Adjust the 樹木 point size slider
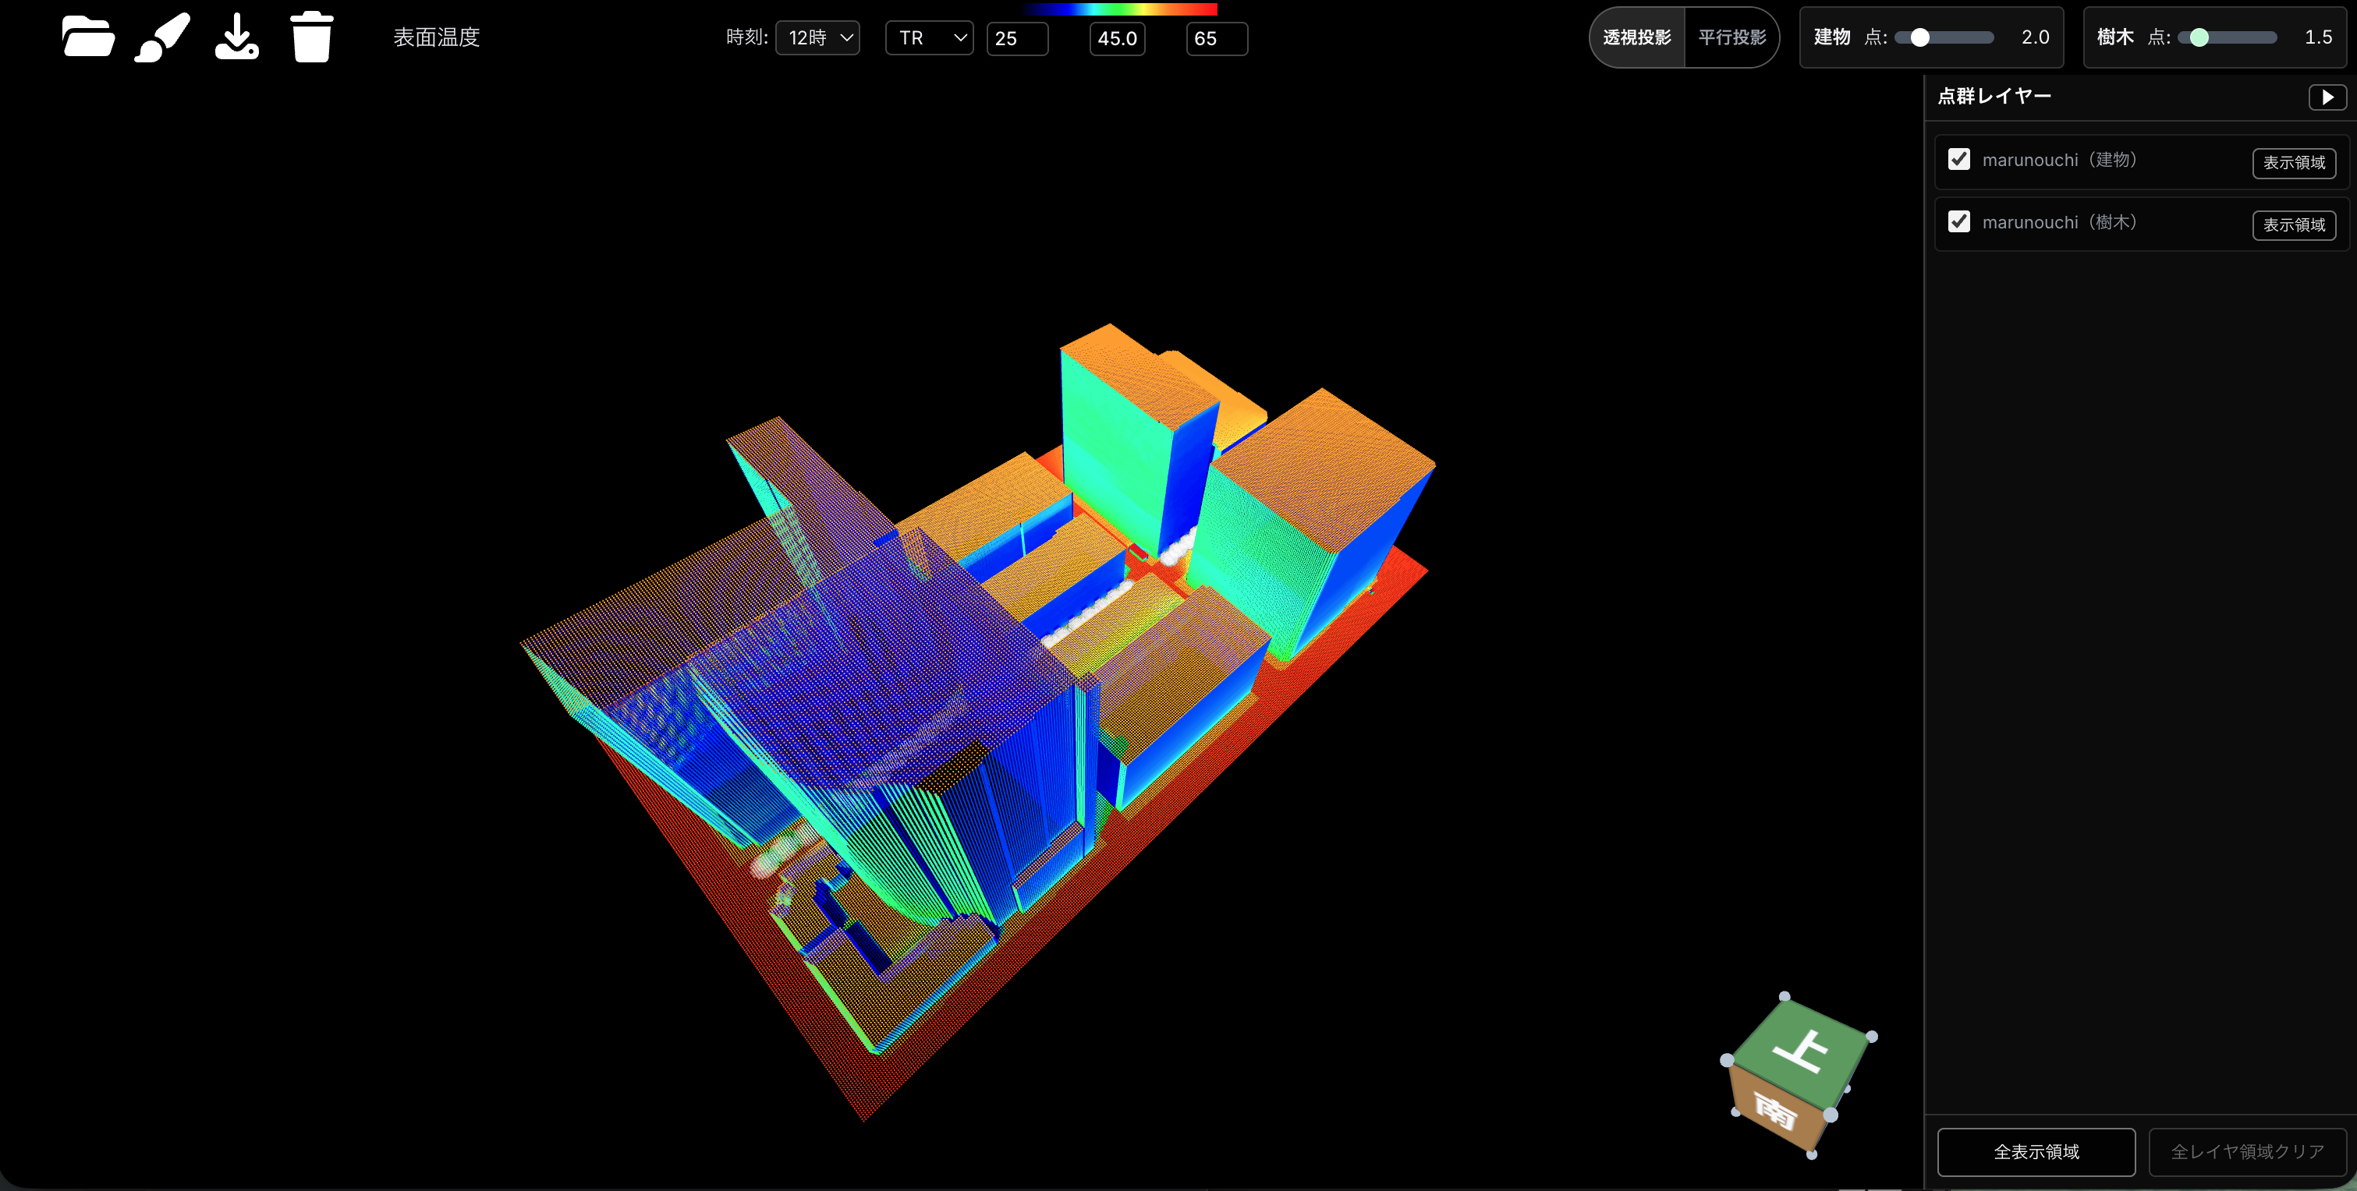Viewport: 2357px width, 1191px height. (x=2227, y=37)
